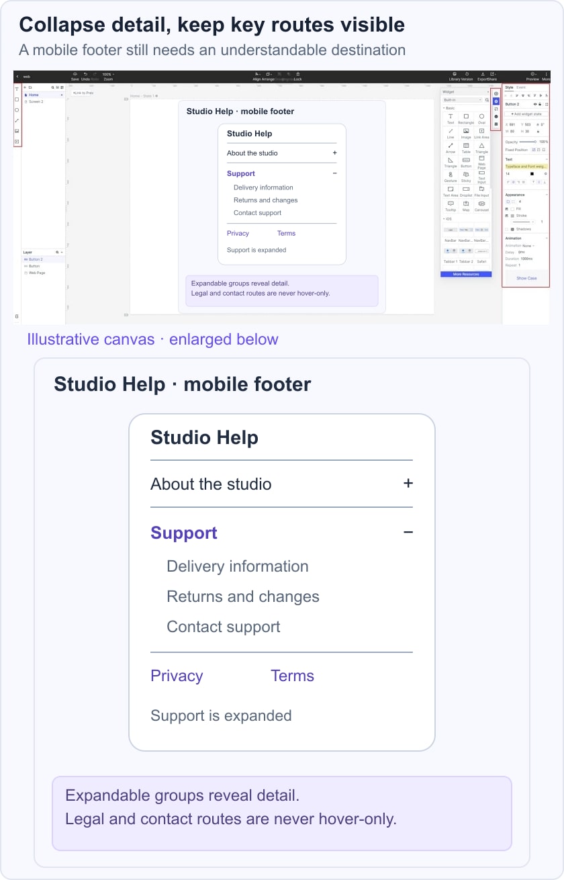Click the Undo icon in top bar

tap(85, 74)
